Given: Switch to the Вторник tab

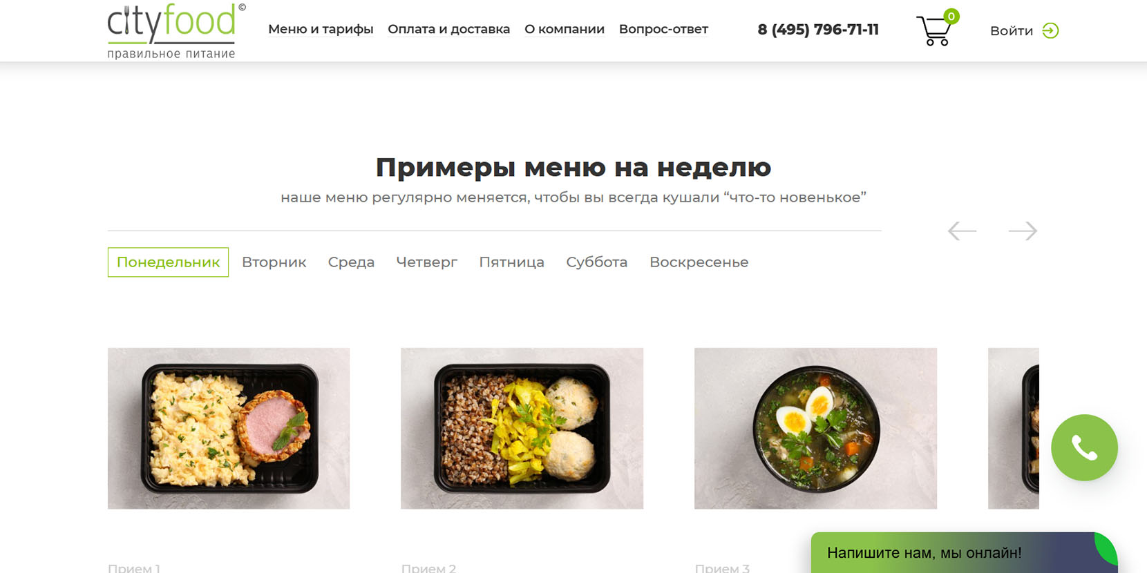Looking at the screenshot, I should pos(274,262).
